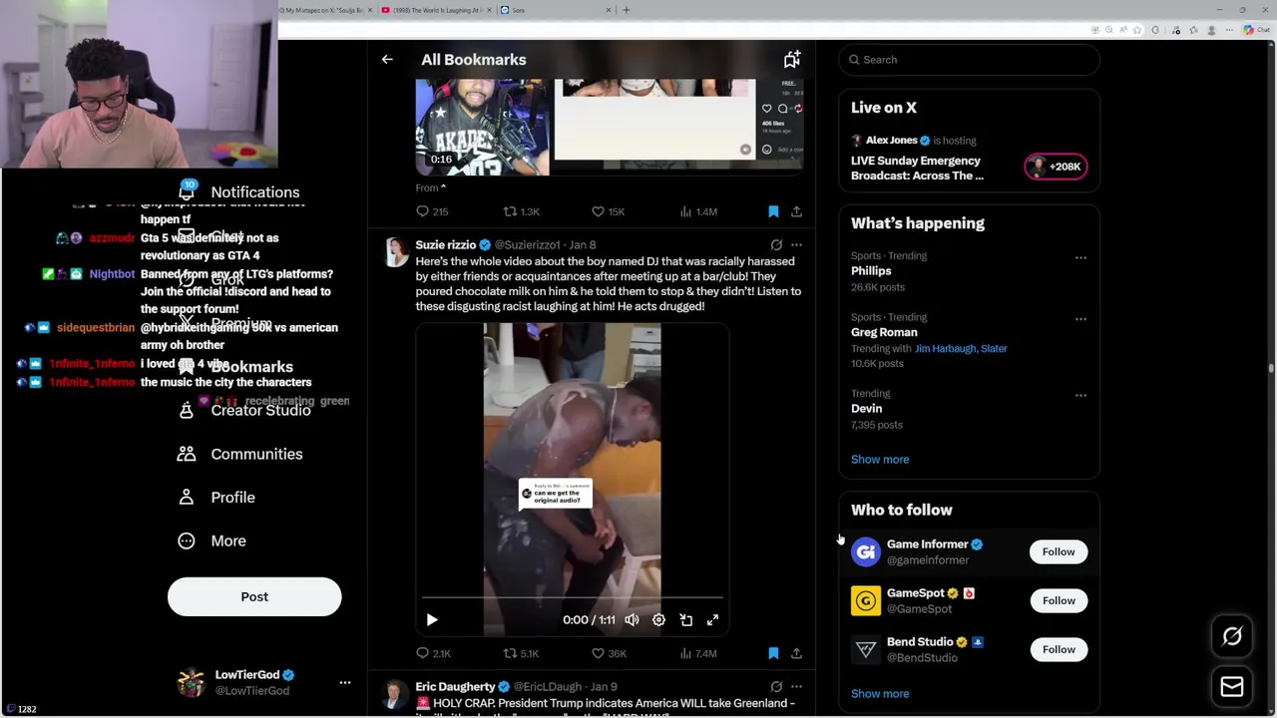Play the 0:16 video thumbnail
This screenshot has height=718, width=1277.
click(482, 127)
